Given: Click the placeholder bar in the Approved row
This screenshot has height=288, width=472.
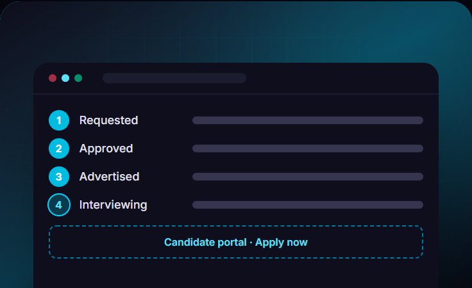Looking at the screenshot, I should [x=308, y=148].
